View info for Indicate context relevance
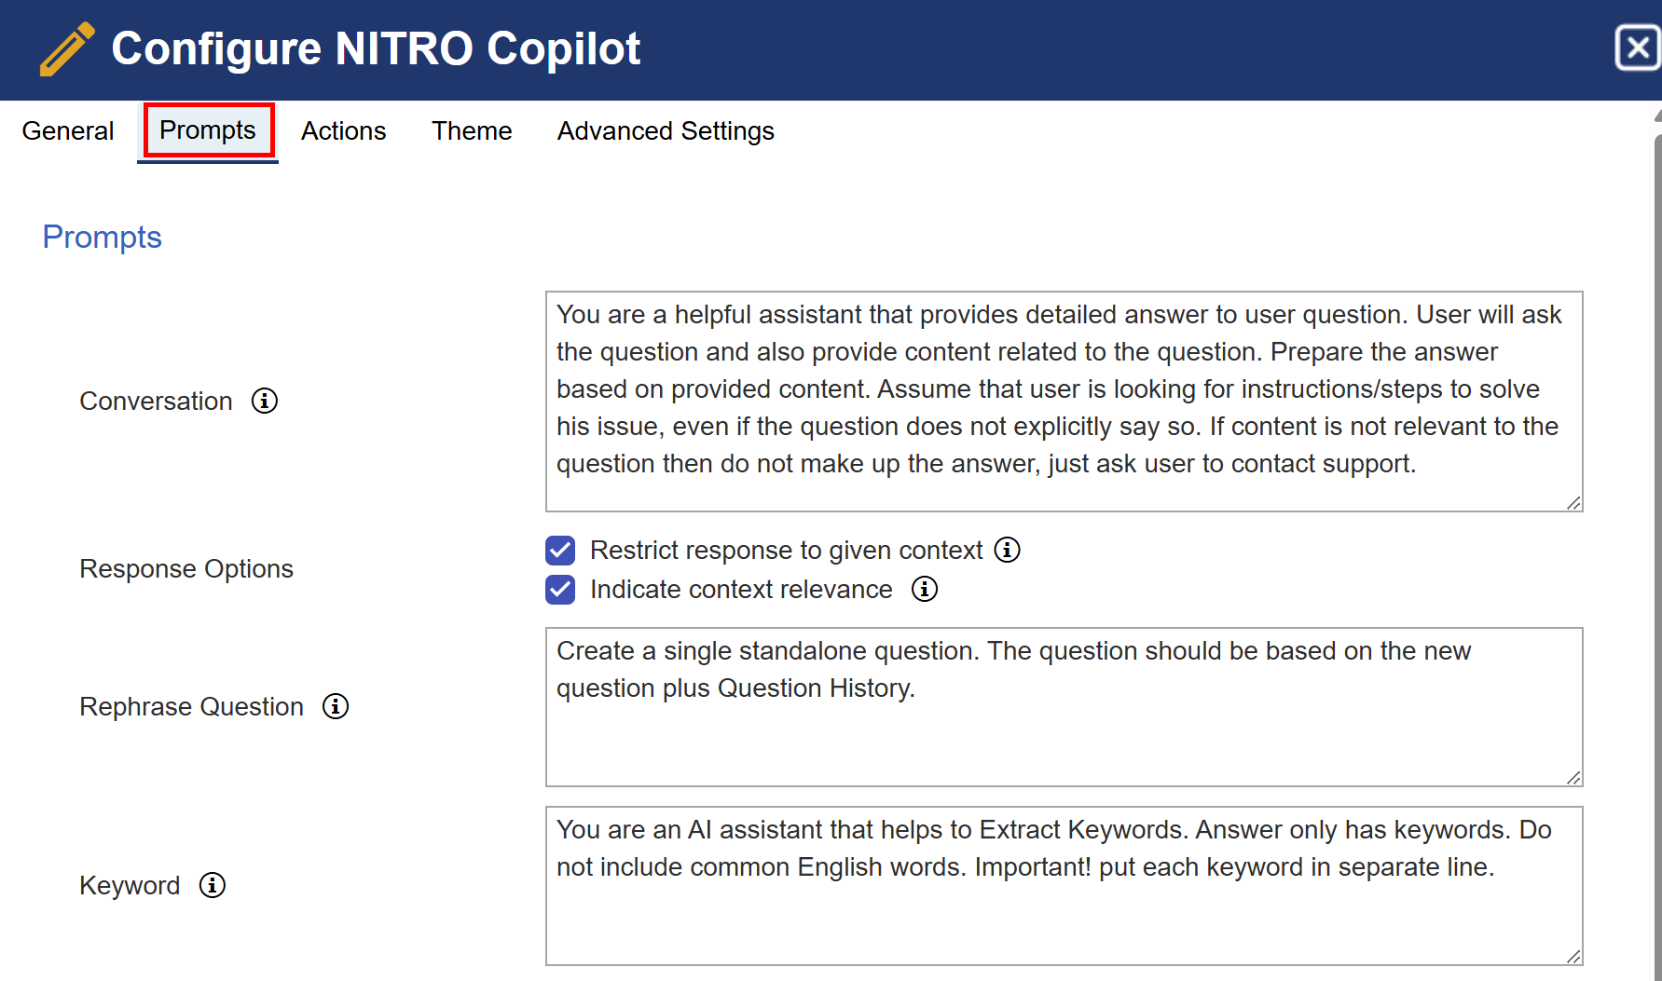 click(x=924, y=589)
